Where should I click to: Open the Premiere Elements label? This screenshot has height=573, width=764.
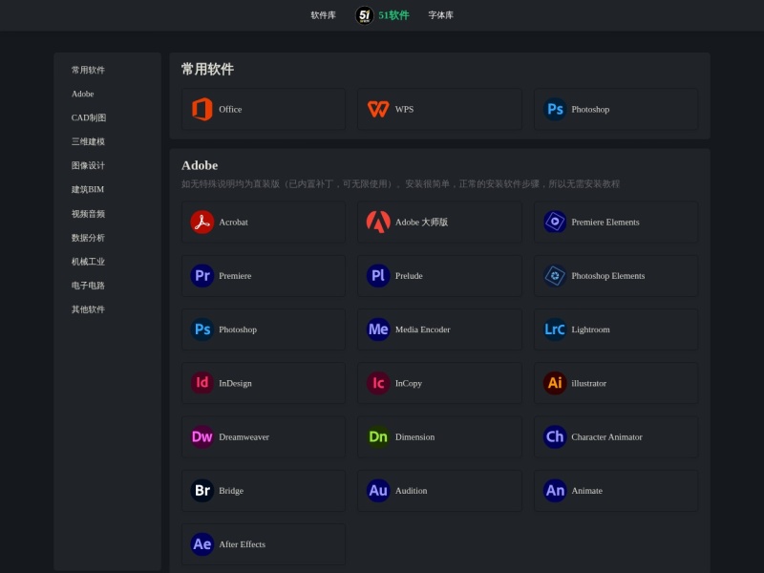click(605, 223)
